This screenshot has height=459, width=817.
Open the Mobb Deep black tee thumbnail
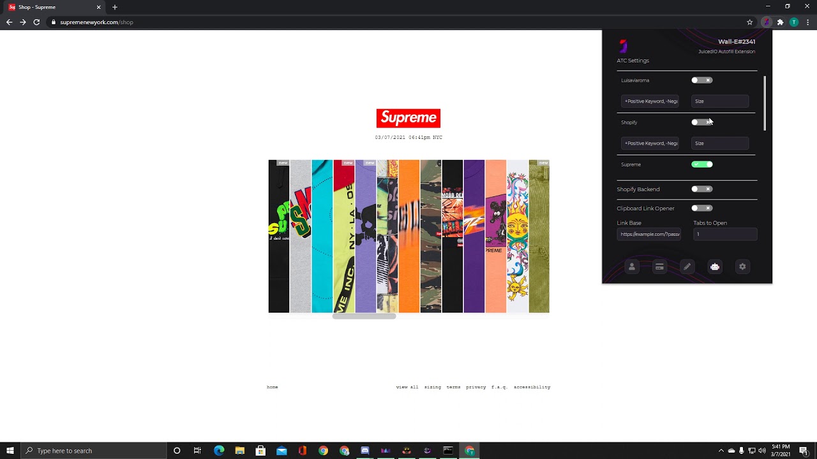(453, 237)
